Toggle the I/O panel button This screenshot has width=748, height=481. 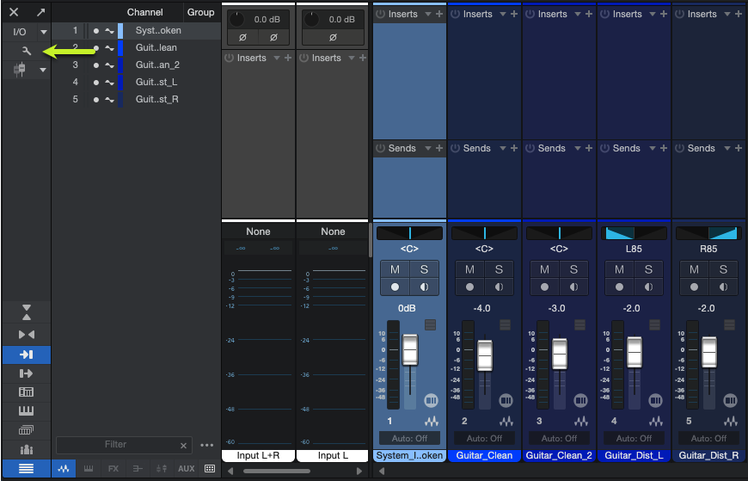[20, 32]
